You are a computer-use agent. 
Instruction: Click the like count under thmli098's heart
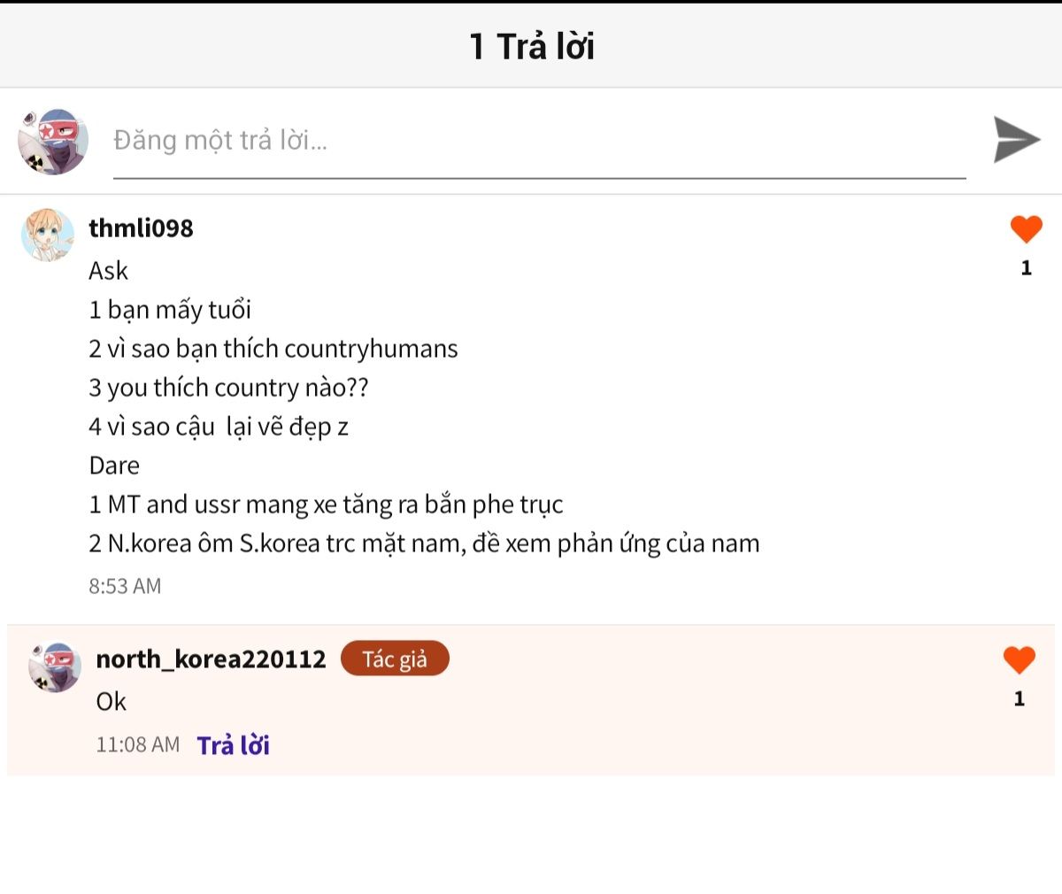pyautogui.click(x=1026, y=268)
